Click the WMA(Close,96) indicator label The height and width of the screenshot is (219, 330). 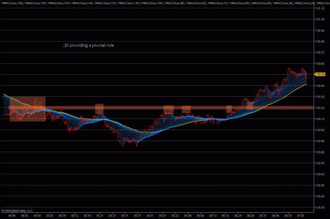coord(174,3)
